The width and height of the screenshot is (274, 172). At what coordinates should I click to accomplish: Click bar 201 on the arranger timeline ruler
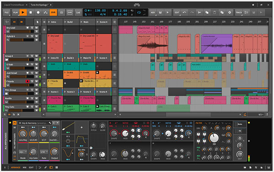[x=197, y=21]
